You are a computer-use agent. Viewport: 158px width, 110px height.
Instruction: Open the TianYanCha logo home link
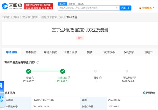pyautogui.click(x=12, y=6)
